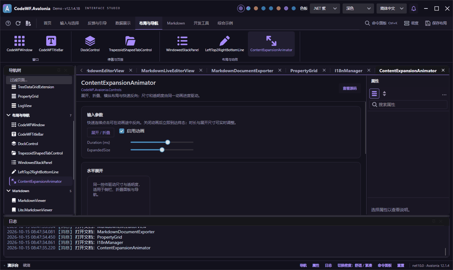The height and width of the screenshot is (270, 453).
Task: Click the 查看源码 view source button
Action: pos(349,88)
